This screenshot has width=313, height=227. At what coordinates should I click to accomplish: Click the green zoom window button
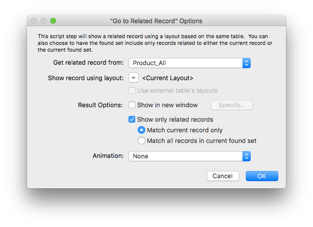click(x=53, y=21)
